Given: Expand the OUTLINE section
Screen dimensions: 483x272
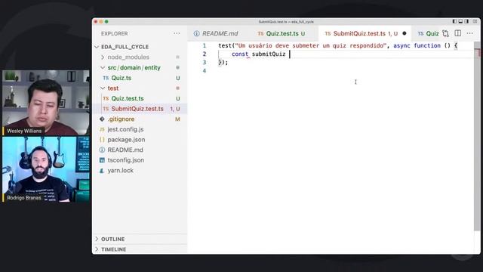Looking at the screenshot, I should click(x=97, y=239).
